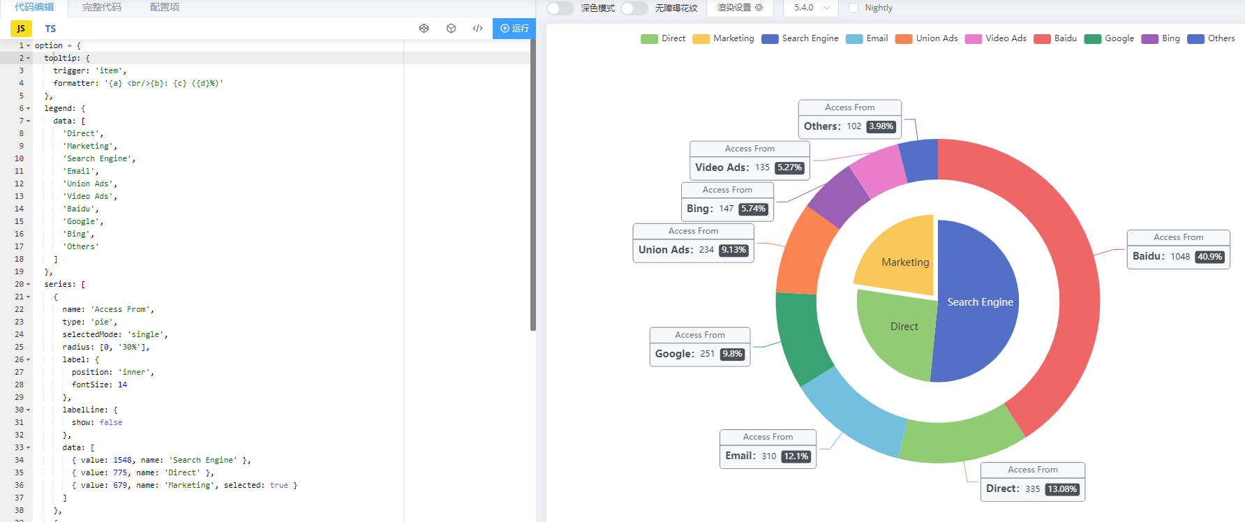Viewport: 1245px width, 522px height.
Task: Open the 渲染设置 render settings button
Action: 740,8
